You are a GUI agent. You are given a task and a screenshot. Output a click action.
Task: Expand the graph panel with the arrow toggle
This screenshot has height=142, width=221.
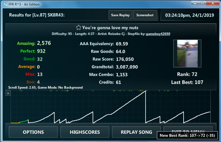(8, 93)
